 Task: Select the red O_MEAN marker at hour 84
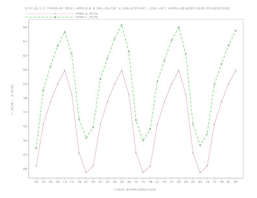pos(236,71)
